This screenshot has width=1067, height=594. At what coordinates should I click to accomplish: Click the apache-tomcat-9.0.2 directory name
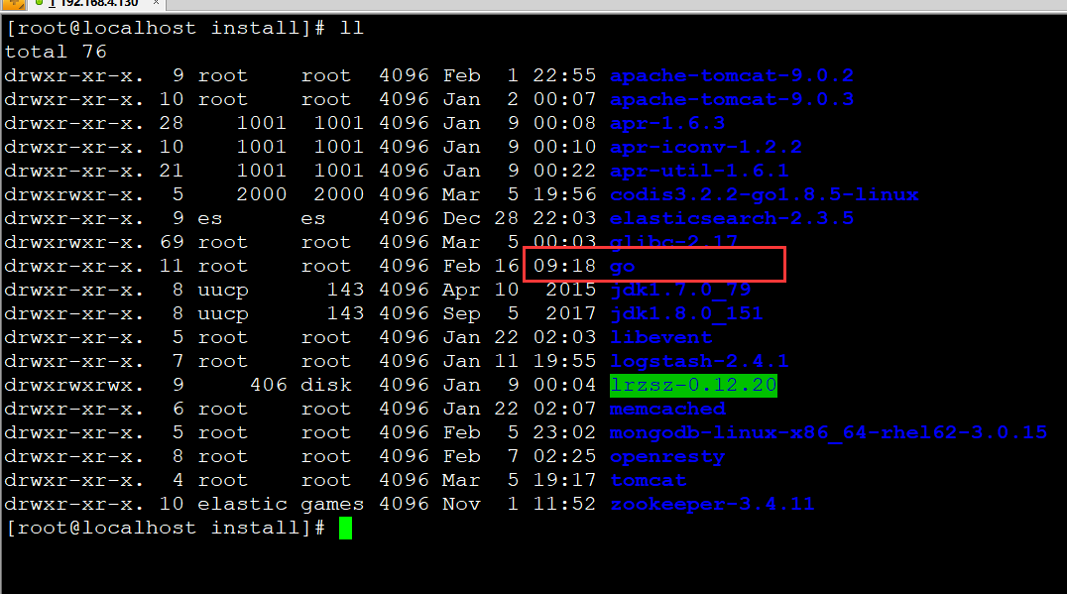(732, 75)
